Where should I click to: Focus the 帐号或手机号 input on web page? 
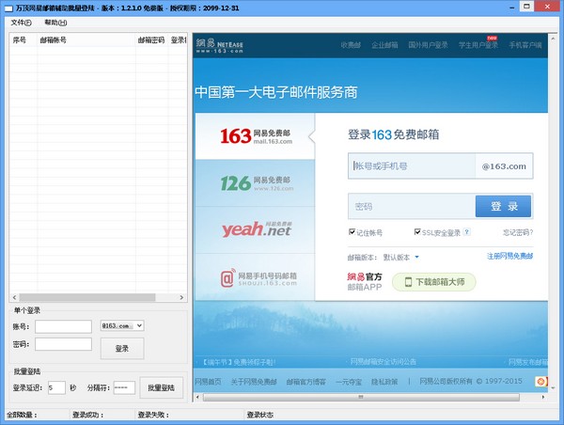pos(412,165)
